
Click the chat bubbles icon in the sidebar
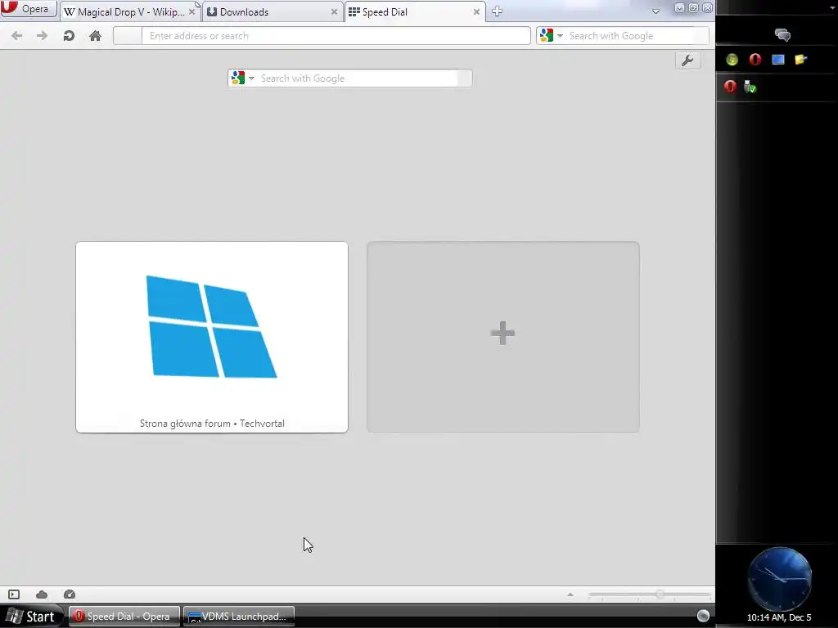[x=782, y=35]
